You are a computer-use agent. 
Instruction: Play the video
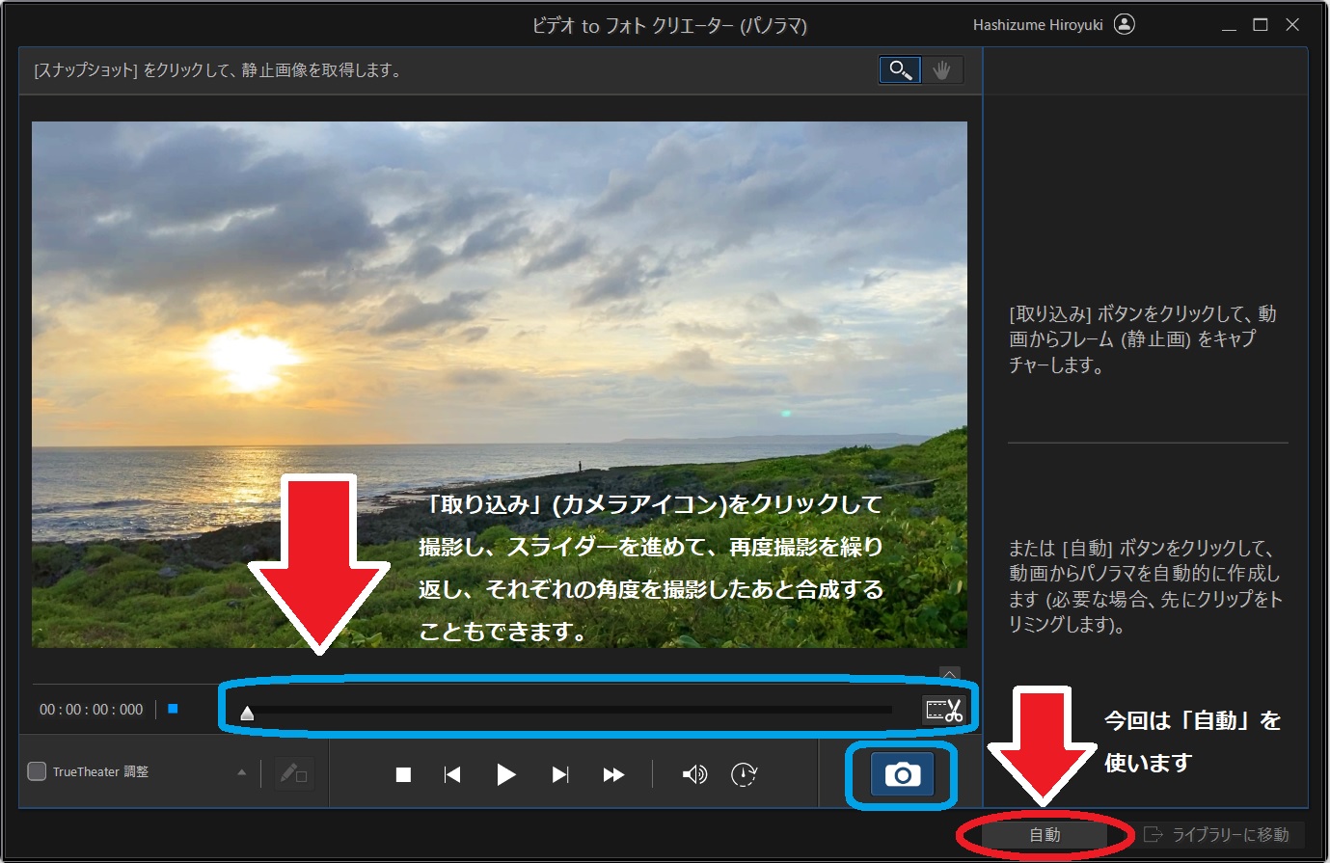tap(505, 774)
